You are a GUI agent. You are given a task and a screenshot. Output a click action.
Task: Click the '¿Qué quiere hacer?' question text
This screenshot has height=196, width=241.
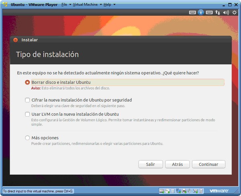181,73
